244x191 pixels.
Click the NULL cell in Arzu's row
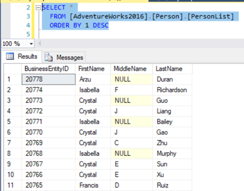132,79
